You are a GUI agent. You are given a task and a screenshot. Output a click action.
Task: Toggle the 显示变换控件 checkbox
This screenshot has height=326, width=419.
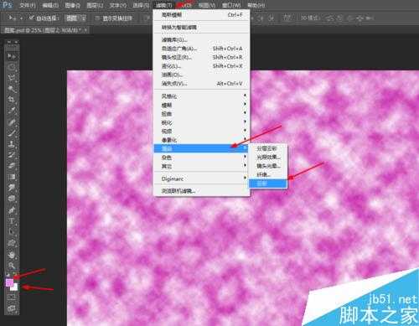tap(97, 18)
